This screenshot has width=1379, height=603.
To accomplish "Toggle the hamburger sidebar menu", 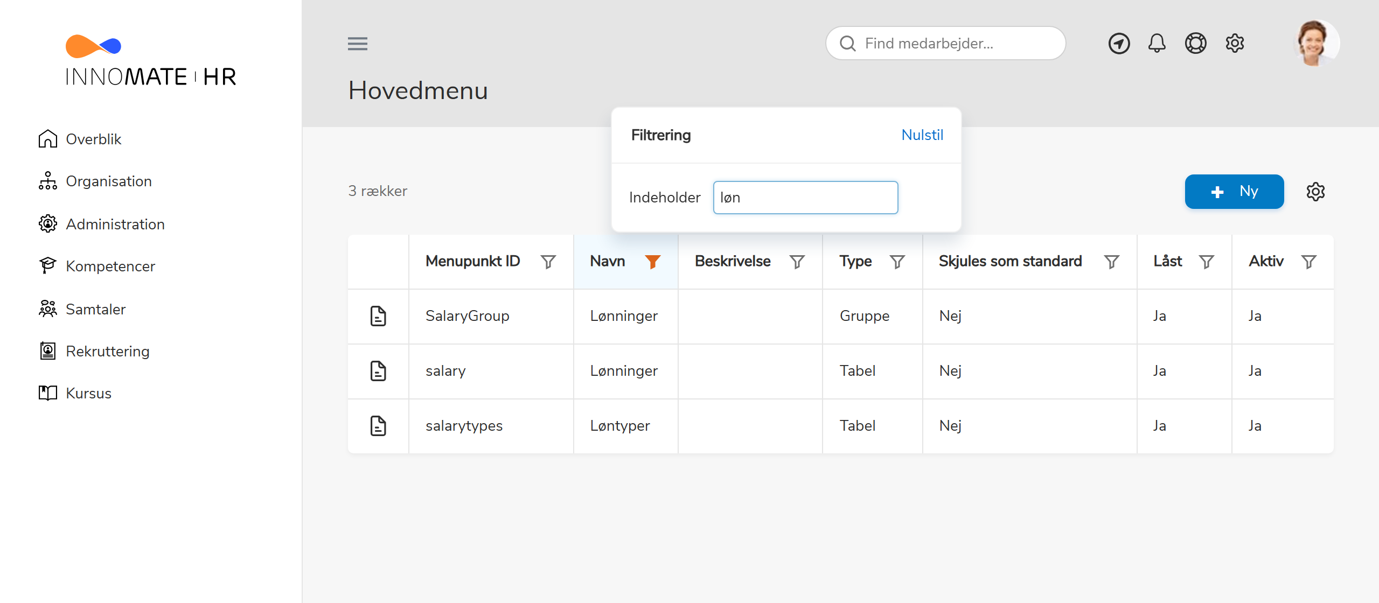I will tap(358, 44).
